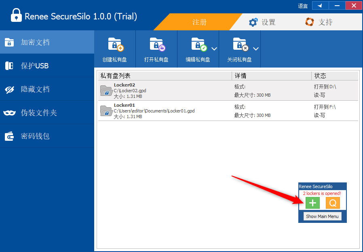
Task: Click the Locker01.gpd Documents path
Action: point(154,111)
